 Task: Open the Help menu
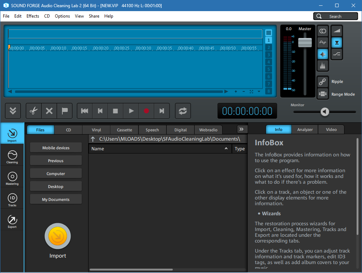tap(109, 16)
